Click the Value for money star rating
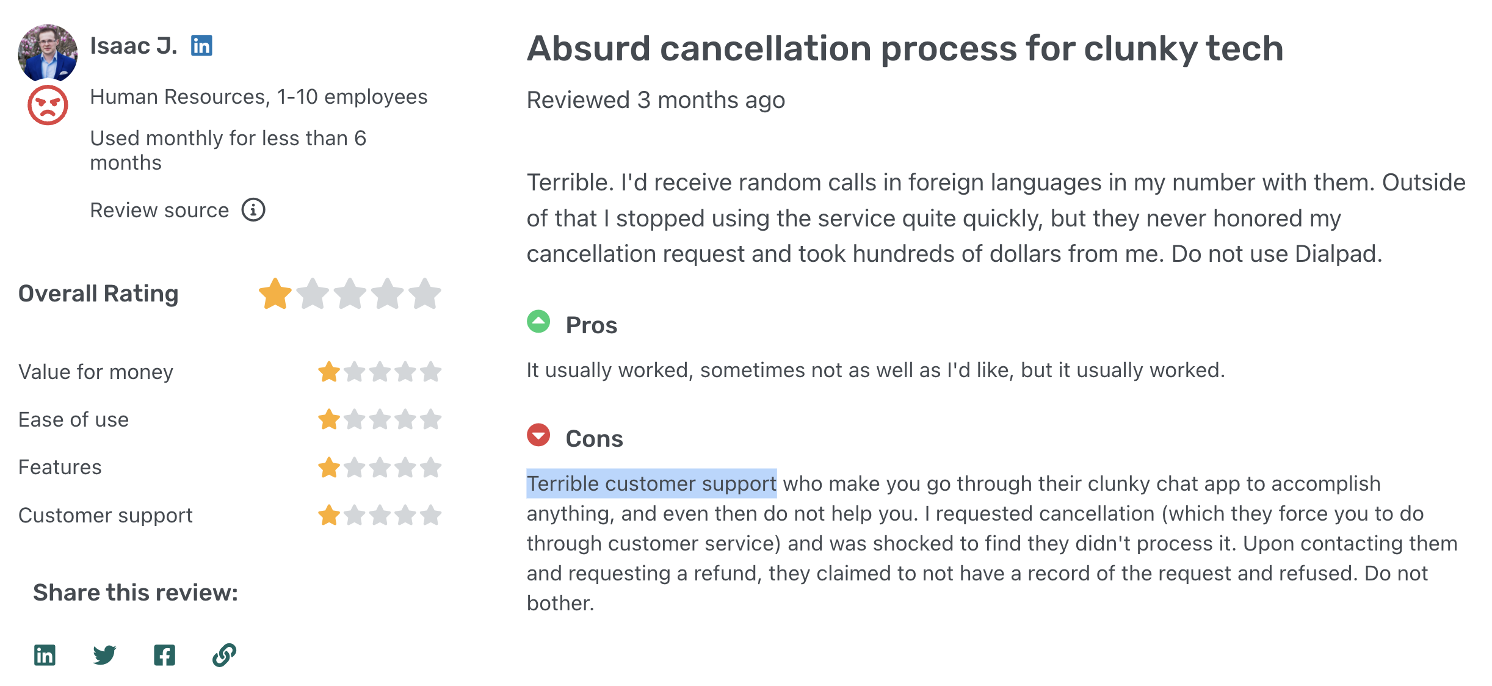The width and height of the screenshot is (1492, 686). click(379, 372)
